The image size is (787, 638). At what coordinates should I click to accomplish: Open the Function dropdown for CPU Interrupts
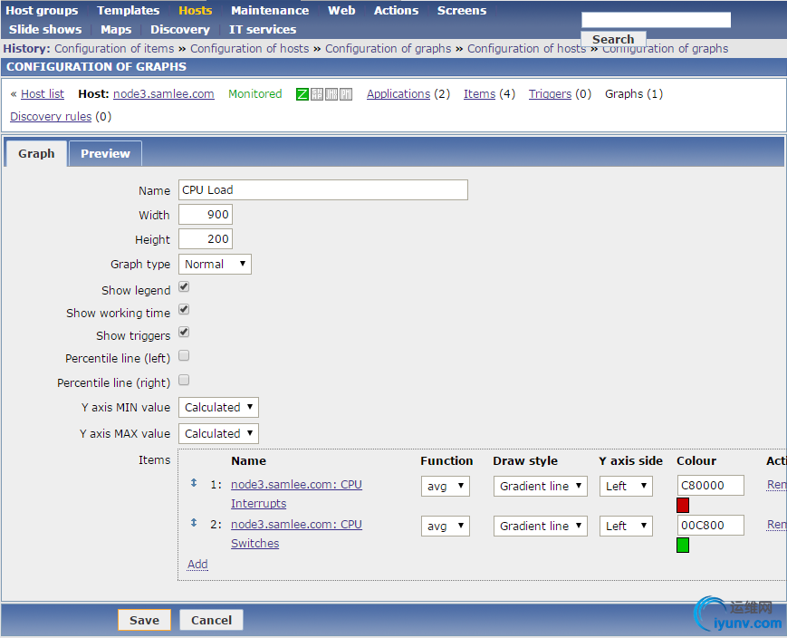(446, 487)
